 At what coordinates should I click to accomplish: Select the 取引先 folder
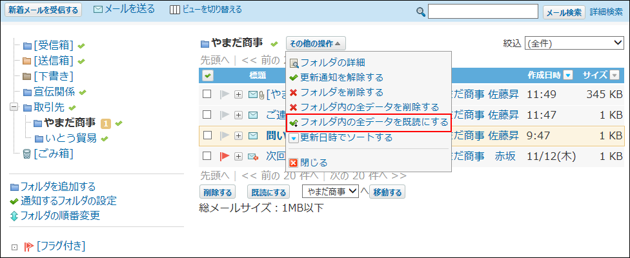pyautogui.click(x=49, y=107)
